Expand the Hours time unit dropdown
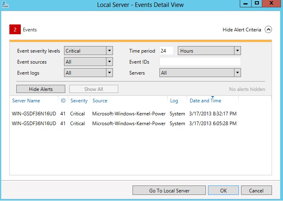The image size is (283, 201). (x=237, y=51)
